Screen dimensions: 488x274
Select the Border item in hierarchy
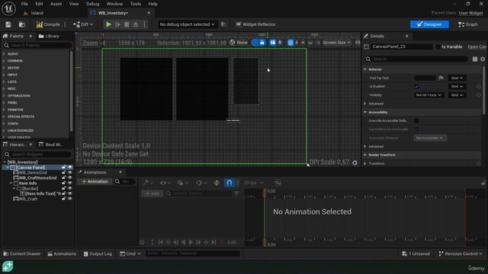[x=30, y=189]
